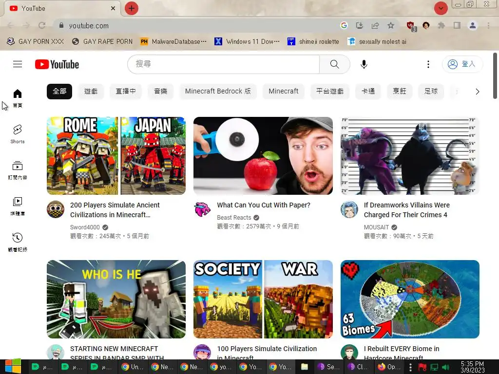Open Subscriptions in the sidebar
The height and width of the screenshot is (374, 499).
pyautogui.click(x=18, y=170)
